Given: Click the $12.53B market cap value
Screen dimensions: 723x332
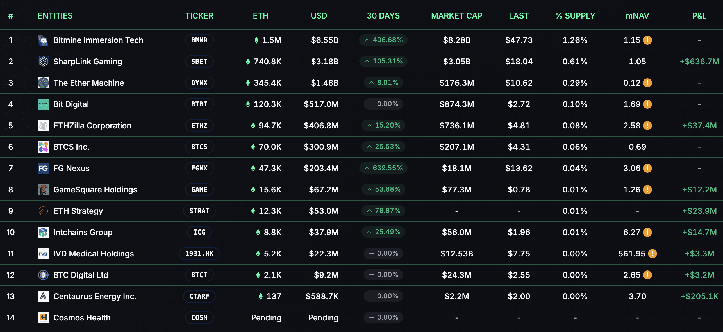Looking at the screenshot, I should click(457, 254).
